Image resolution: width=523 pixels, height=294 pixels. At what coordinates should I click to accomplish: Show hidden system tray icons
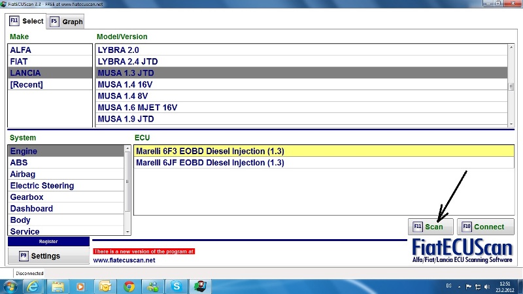[x=460, y=287]
